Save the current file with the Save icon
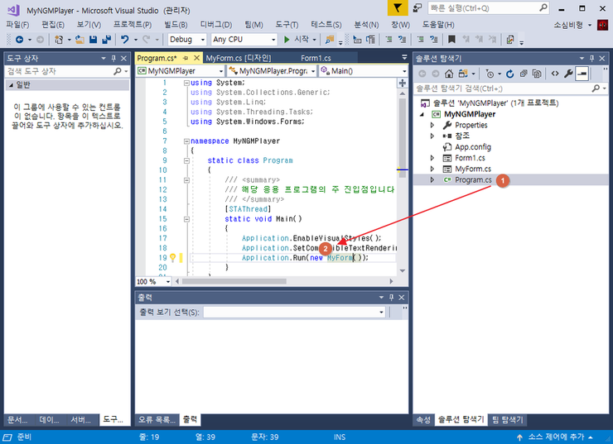 click(x=93, y=40)
